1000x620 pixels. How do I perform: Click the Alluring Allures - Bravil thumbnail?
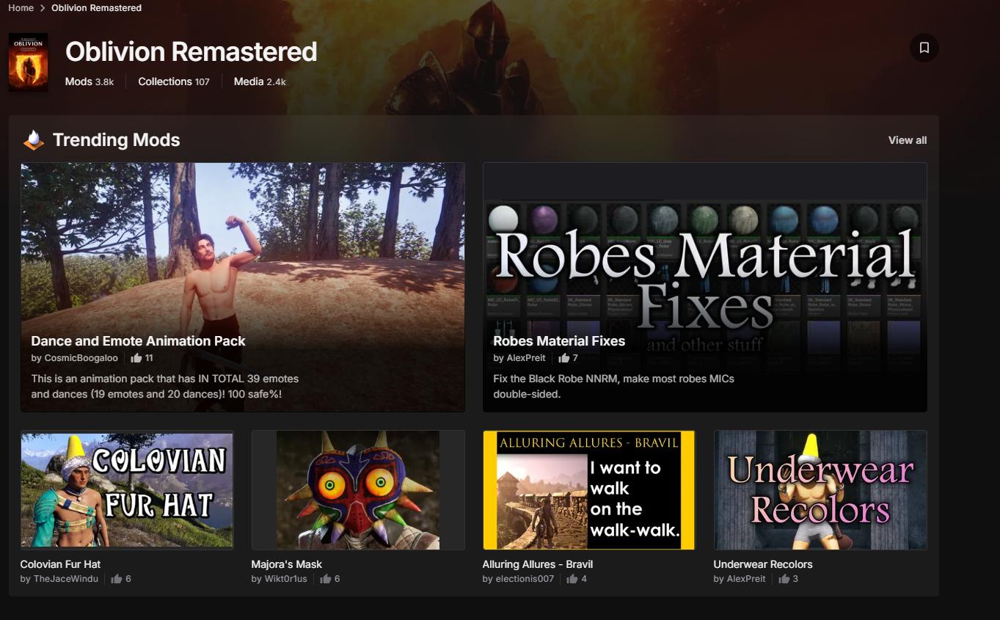(x=589, y=490)
